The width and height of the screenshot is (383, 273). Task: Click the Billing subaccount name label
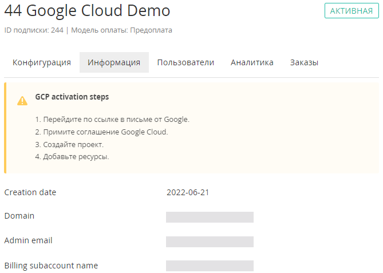pos(51,266)
